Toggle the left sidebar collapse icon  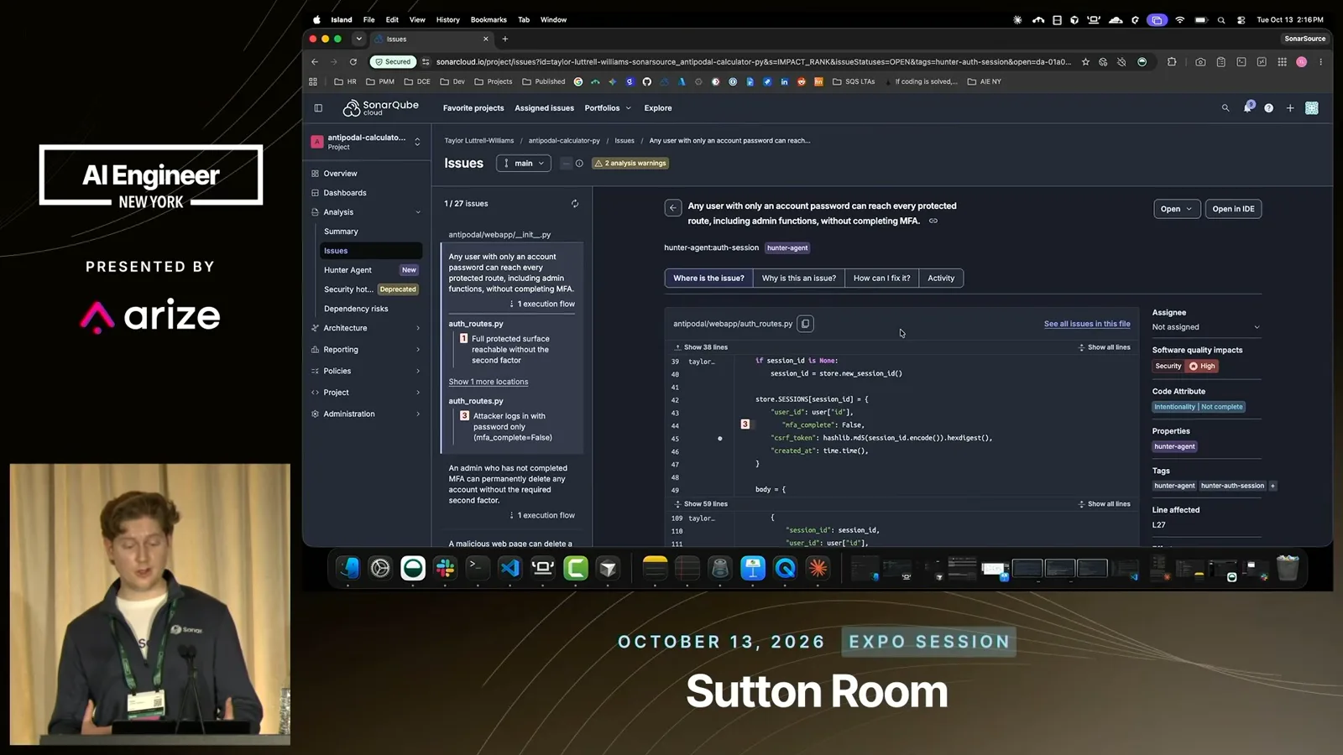tap(318, 108)
